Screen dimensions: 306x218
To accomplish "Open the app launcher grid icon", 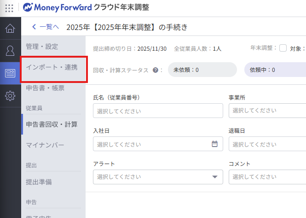I will 9,7.
